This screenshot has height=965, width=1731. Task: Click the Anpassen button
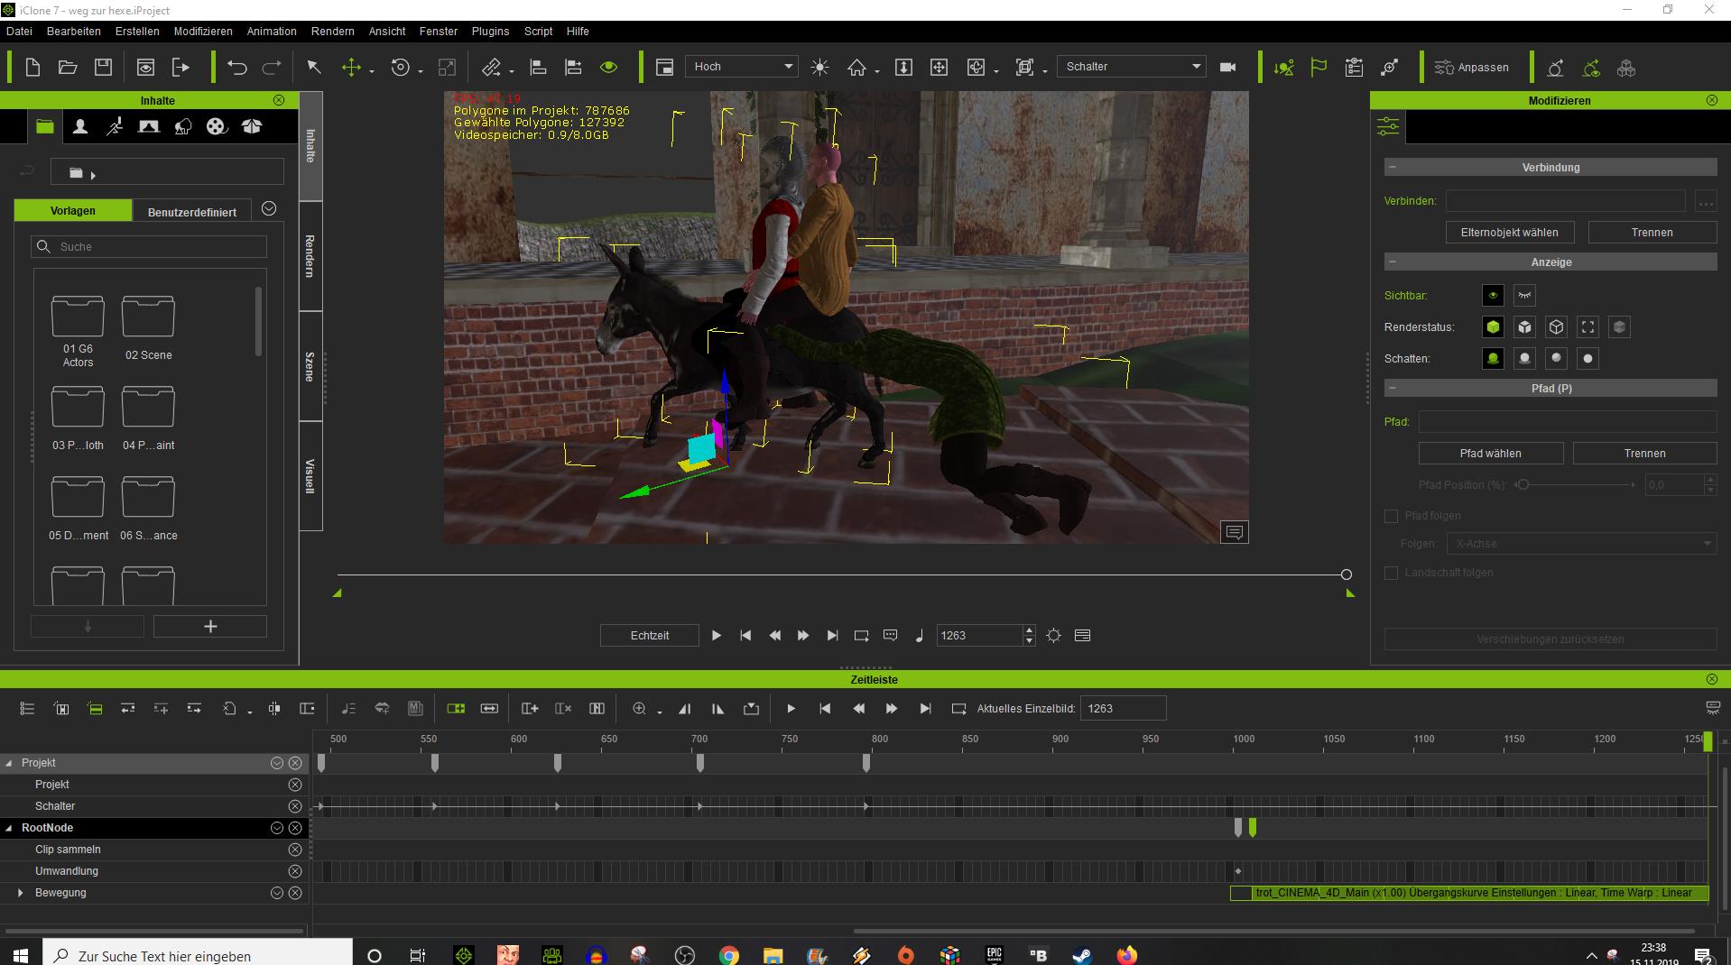[1472, 68]
